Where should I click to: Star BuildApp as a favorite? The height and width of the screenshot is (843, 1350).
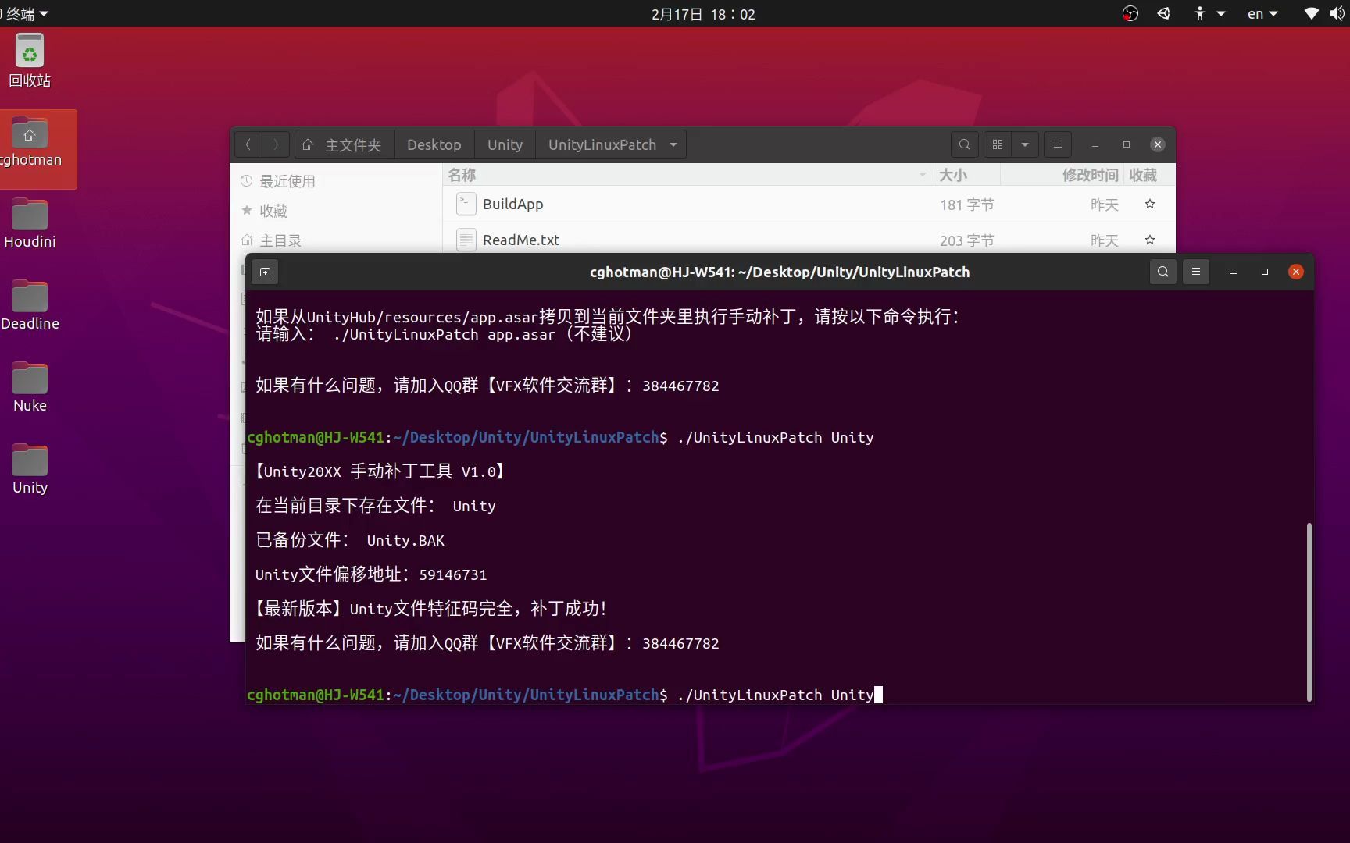coord(1149,204)
